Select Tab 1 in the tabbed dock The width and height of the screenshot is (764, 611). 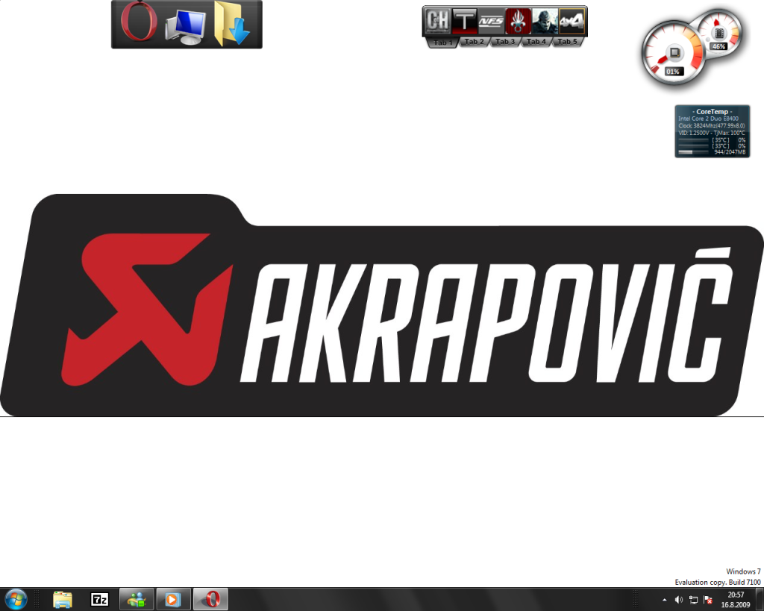pos(443,43)
